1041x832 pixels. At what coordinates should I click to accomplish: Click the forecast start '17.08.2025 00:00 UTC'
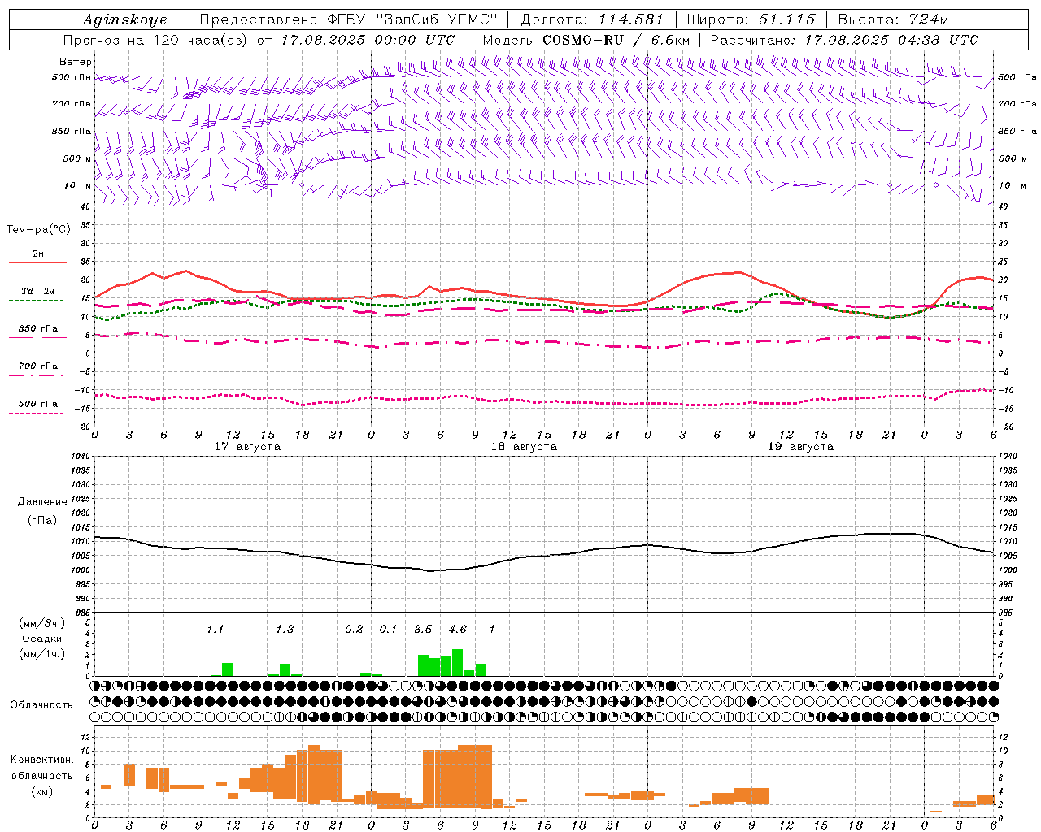[368, 40]
